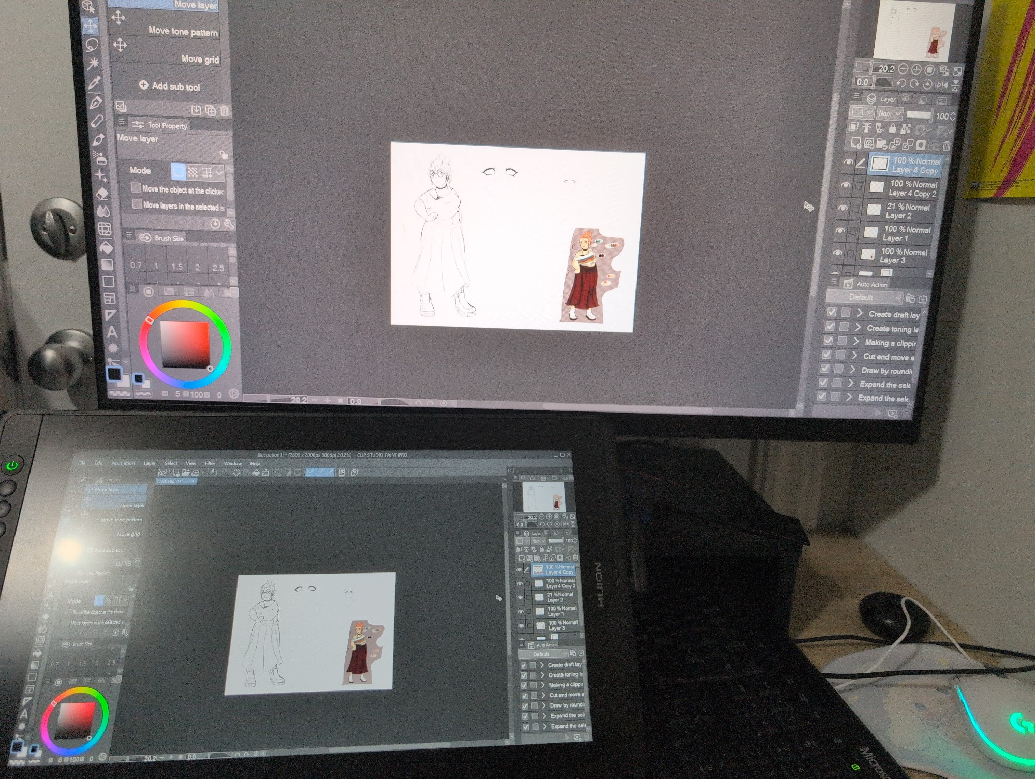Viewport: 1035px width, 779px height.
Task: Open the palette color dropdown in upper monitor Layer panel
Action: [862, 112]
